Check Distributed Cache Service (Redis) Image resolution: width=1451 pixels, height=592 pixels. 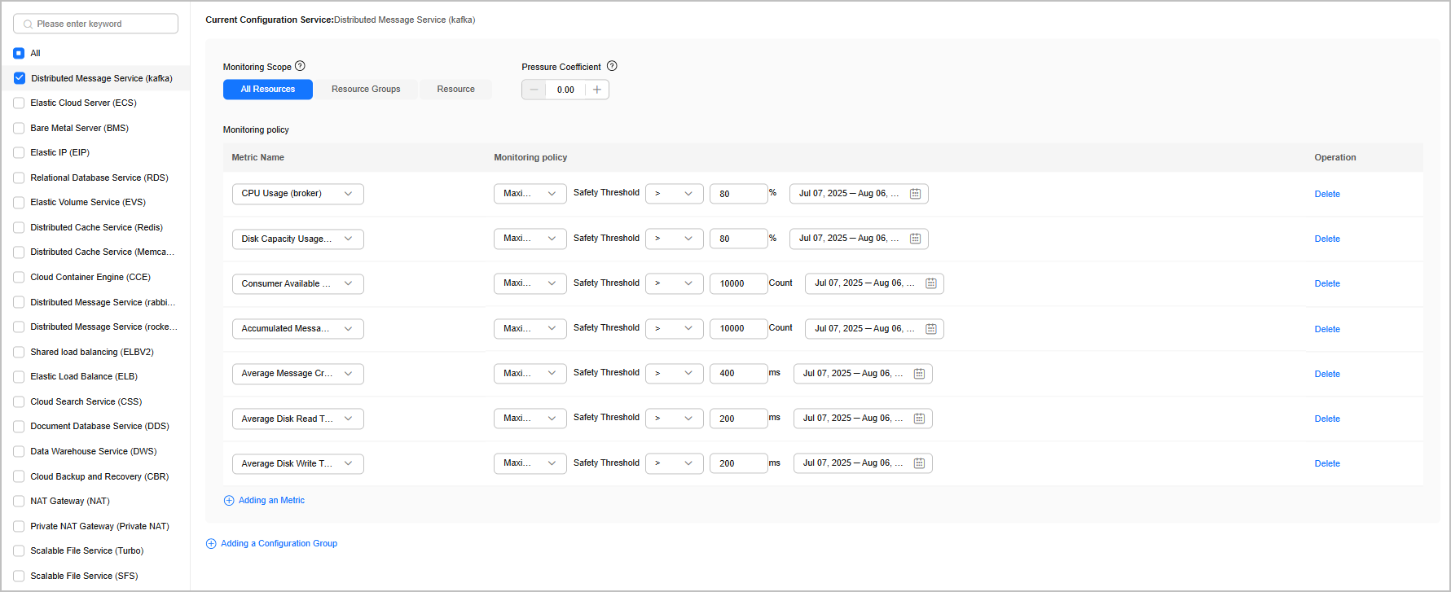pos(19,227)
